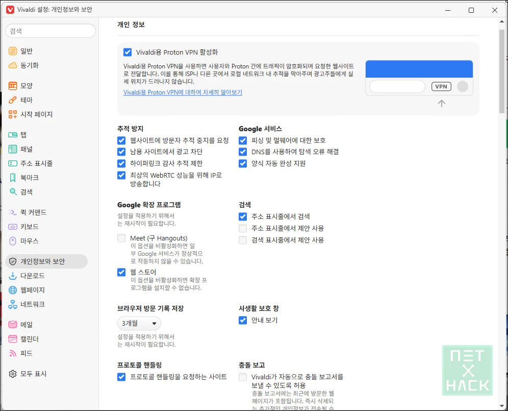Click the 프로토콜 핸들링 heading
508x411 pixels.
pos(139,365)
